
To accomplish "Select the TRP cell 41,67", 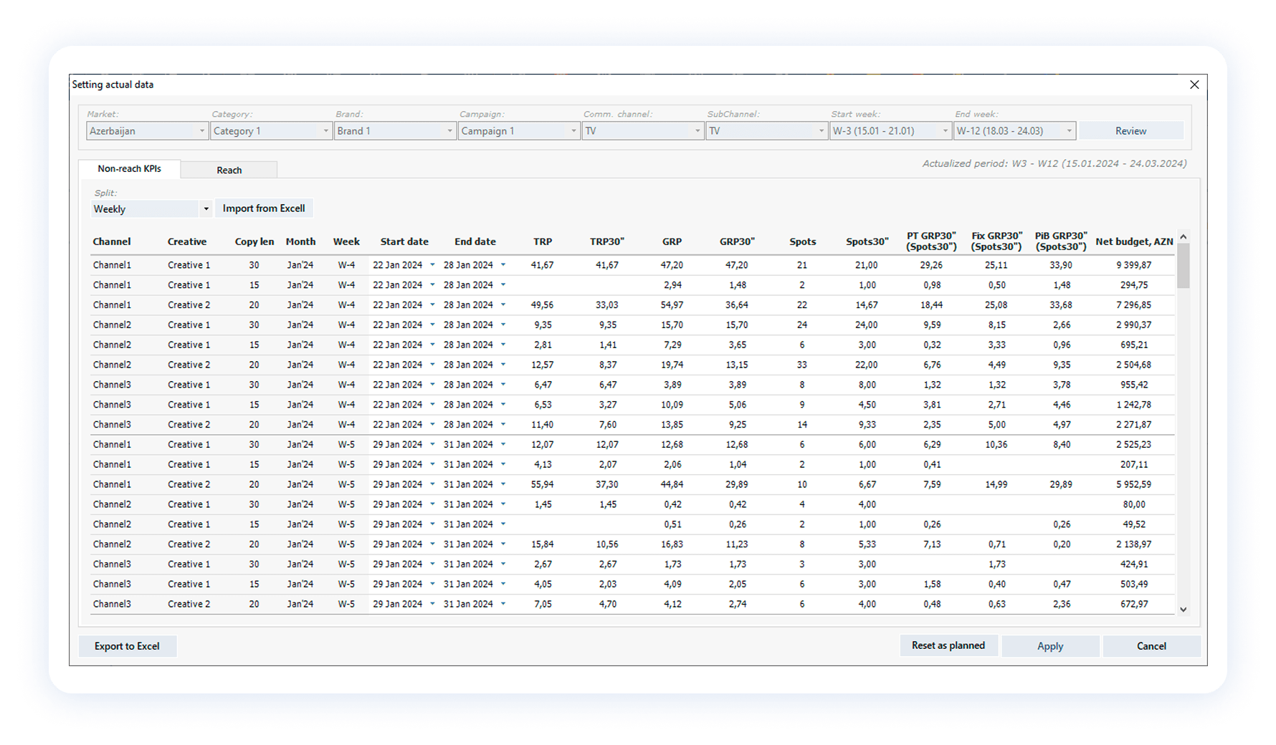I will click(542, 265).
